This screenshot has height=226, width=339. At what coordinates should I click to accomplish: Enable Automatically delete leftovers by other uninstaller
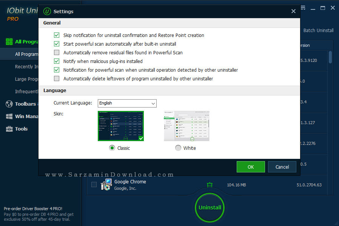tap(57, 78)
